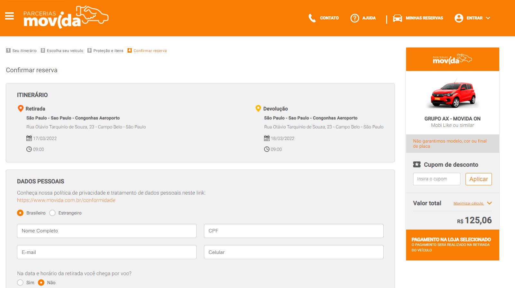
Task: Click the calendar icon beside 17/03/2022
Action: click(x=29, y=138)
